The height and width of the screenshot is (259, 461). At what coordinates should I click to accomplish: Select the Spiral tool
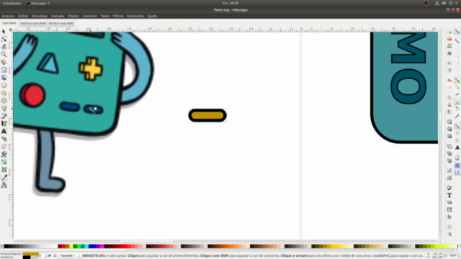pyautogui.click(x=4, y=101)
